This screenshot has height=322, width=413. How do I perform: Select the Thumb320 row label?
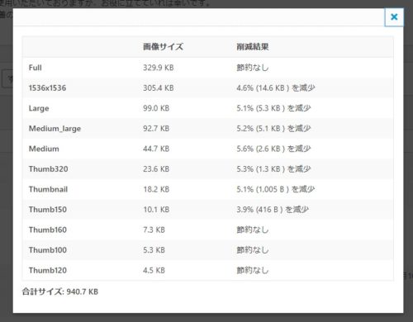click(48, 169)
